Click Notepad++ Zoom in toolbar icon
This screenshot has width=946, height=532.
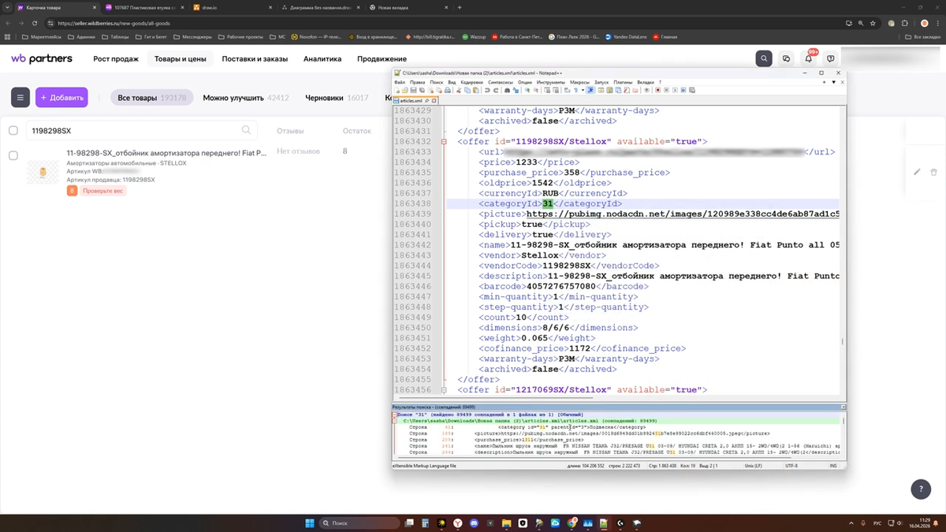pos(527,91)
